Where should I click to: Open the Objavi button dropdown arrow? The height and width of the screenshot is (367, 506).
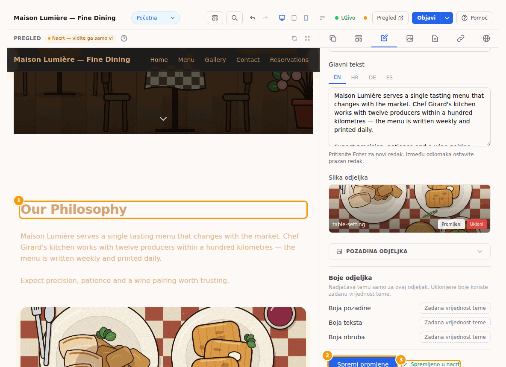tap(447, 18)
